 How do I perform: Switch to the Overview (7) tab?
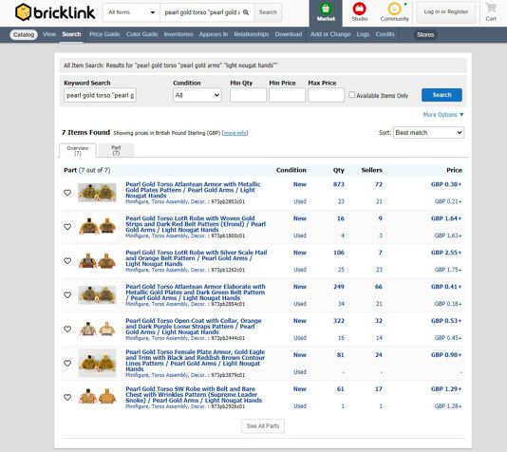click(78, 151)
